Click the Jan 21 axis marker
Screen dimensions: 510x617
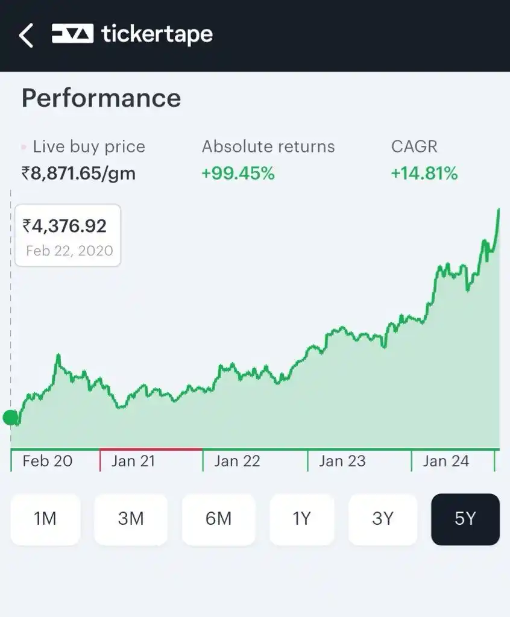tap(133, 461)
